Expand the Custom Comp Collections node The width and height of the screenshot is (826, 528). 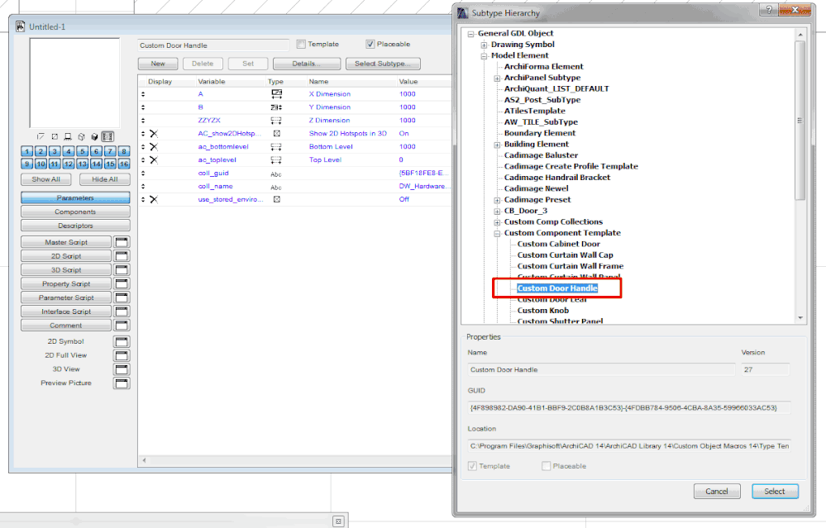[497, 222]
